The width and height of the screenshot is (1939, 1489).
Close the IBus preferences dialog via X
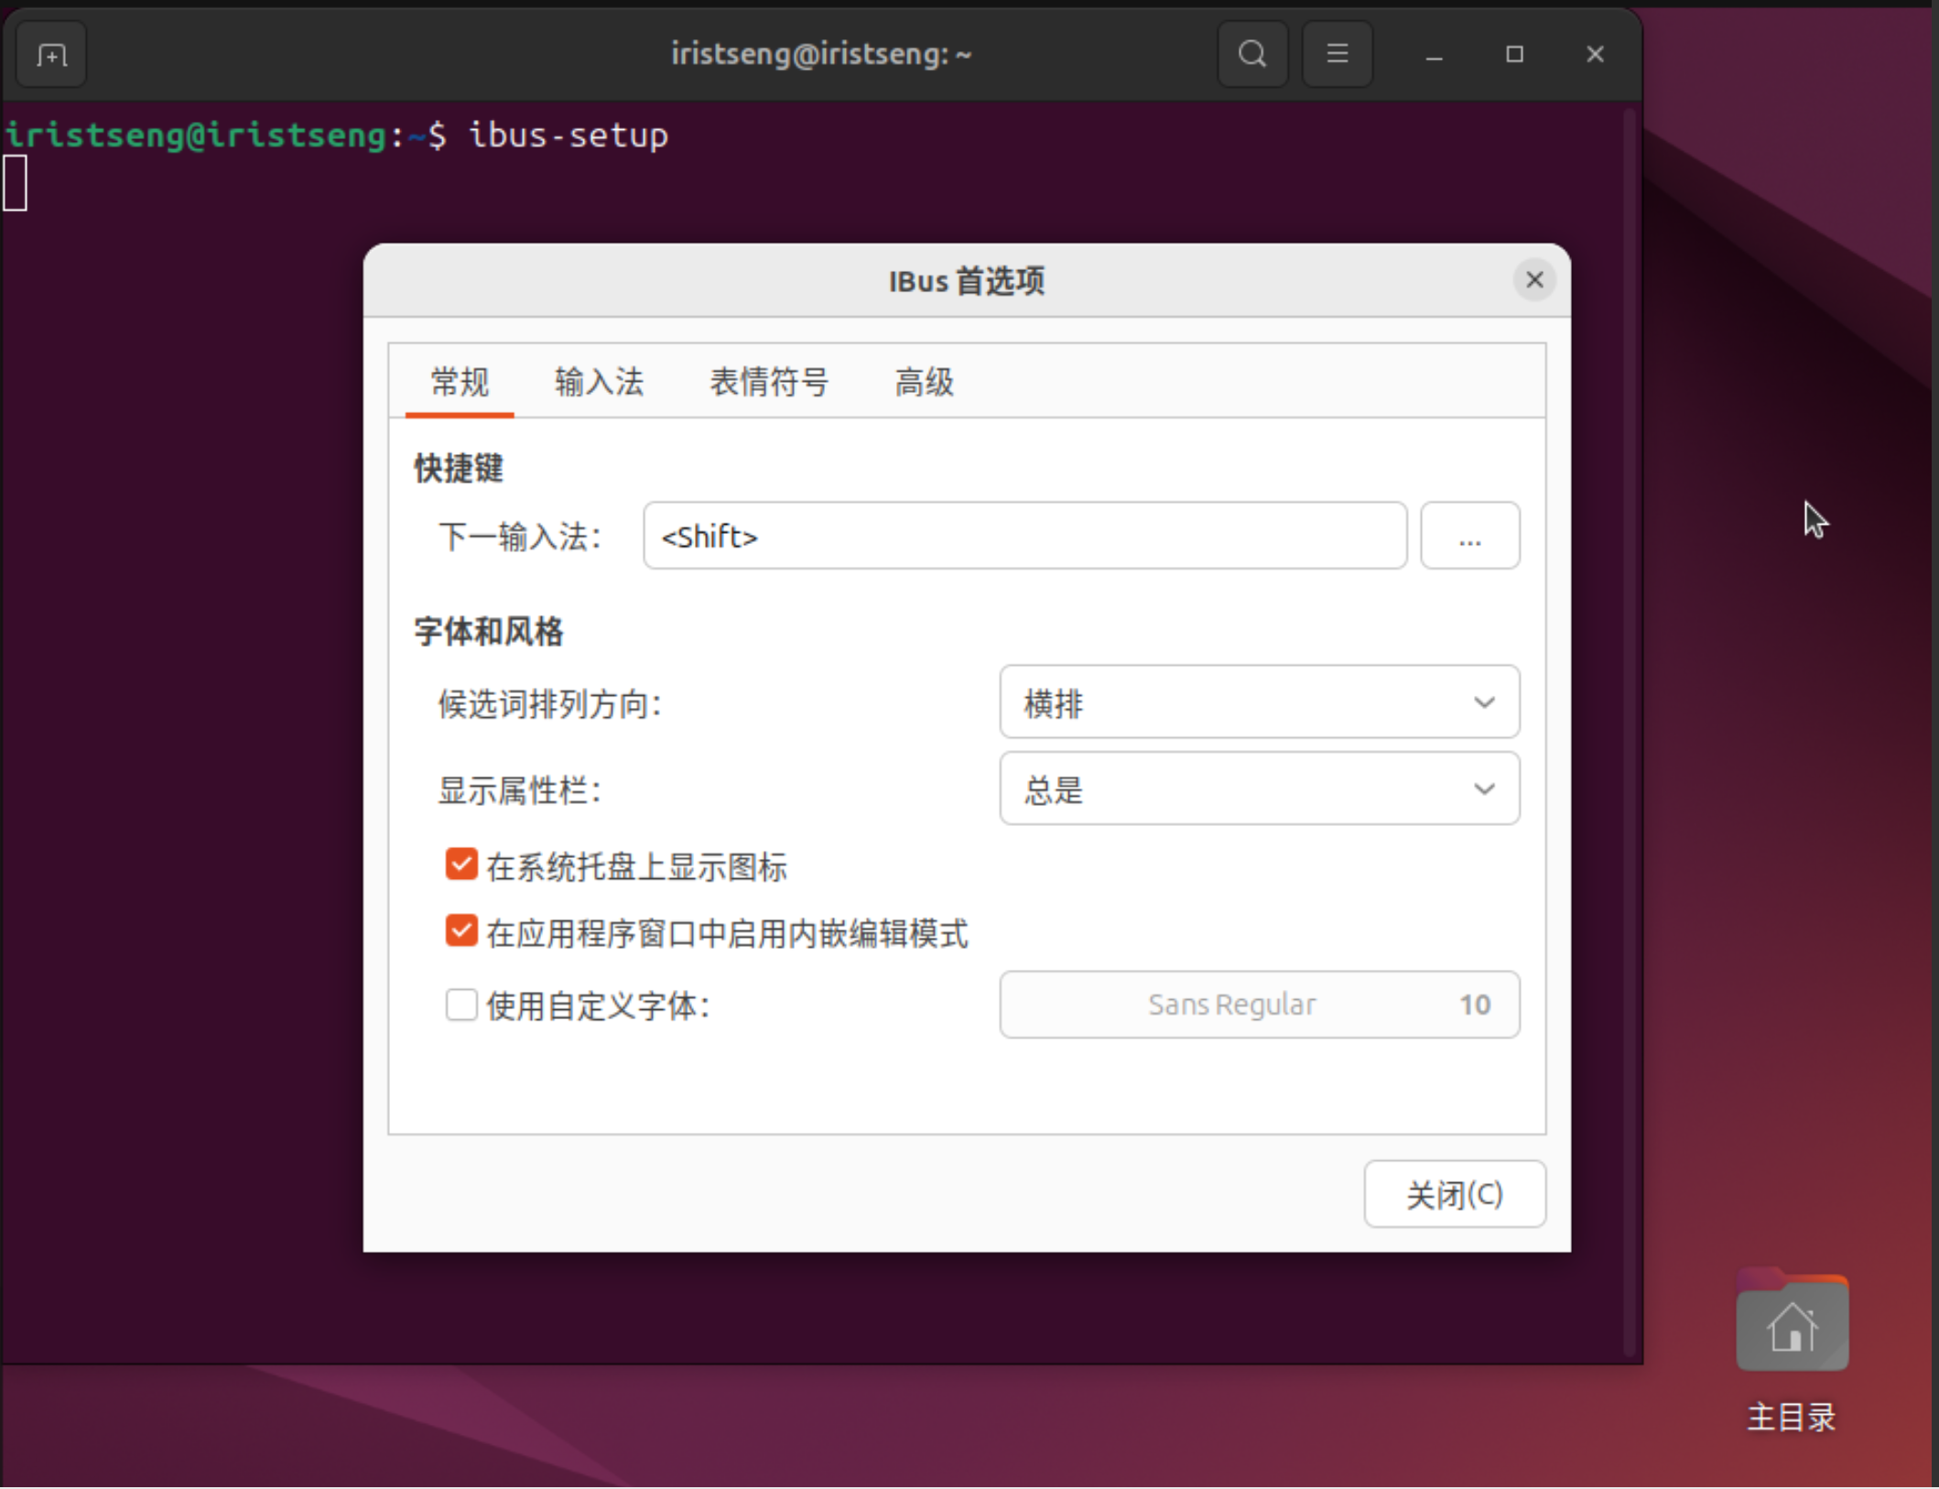[1534, 280]
